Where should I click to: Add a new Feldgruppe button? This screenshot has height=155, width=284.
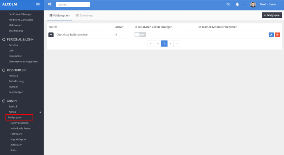[272, 15]
